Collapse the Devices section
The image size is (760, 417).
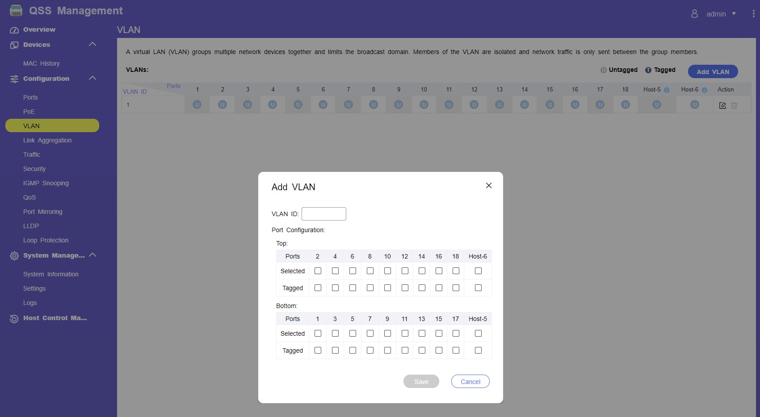point(92,44)
